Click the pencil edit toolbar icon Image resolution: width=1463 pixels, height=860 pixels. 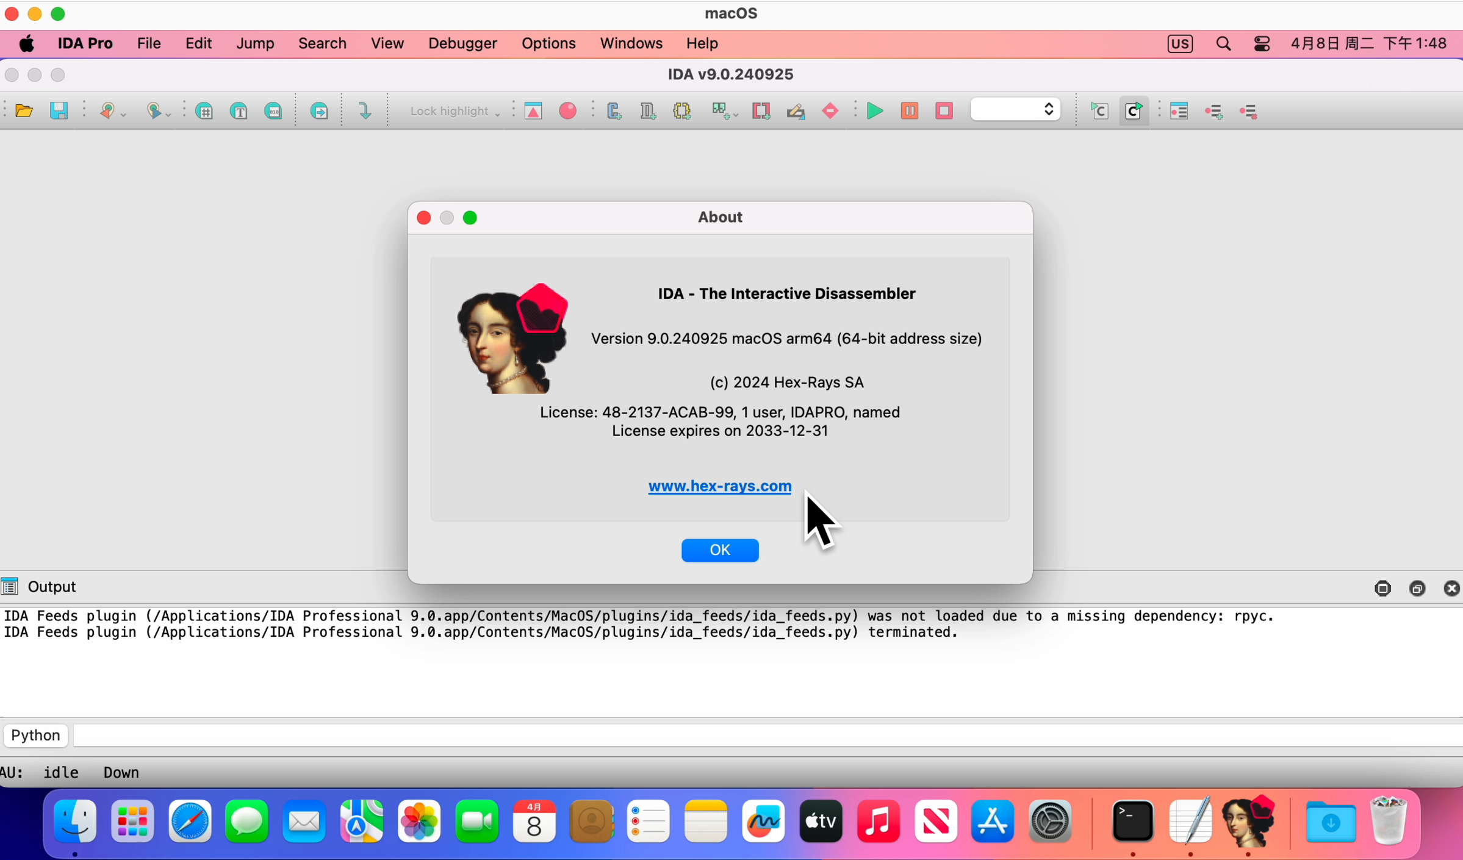[796, 111]
